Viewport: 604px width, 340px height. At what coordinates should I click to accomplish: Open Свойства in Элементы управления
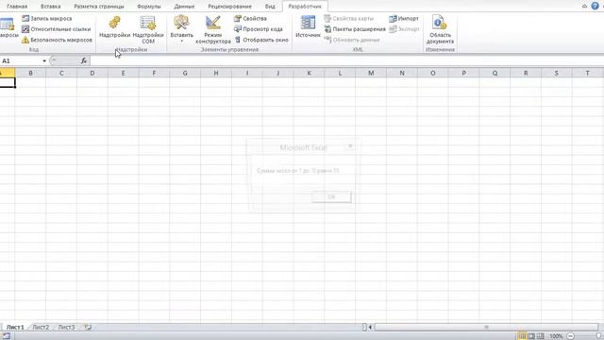click(250, 19)
